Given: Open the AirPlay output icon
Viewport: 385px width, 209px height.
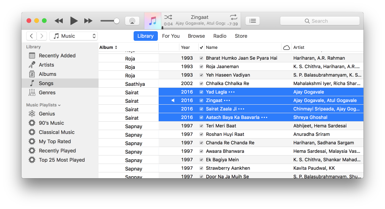Looking at the screenshot, I should click(132, 21).
